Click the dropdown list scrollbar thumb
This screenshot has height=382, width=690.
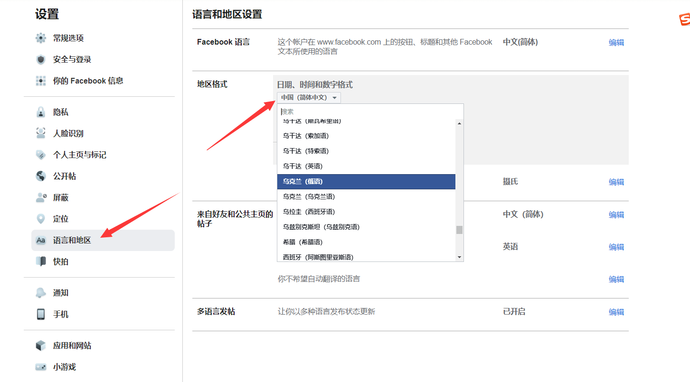coord(459,230)
